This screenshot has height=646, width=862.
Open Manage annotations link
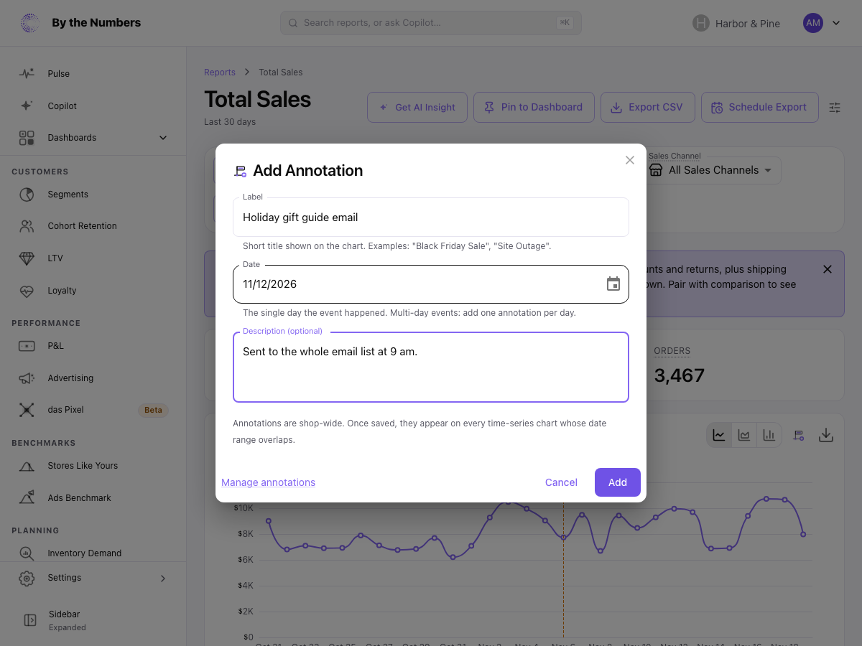(268, 482)
